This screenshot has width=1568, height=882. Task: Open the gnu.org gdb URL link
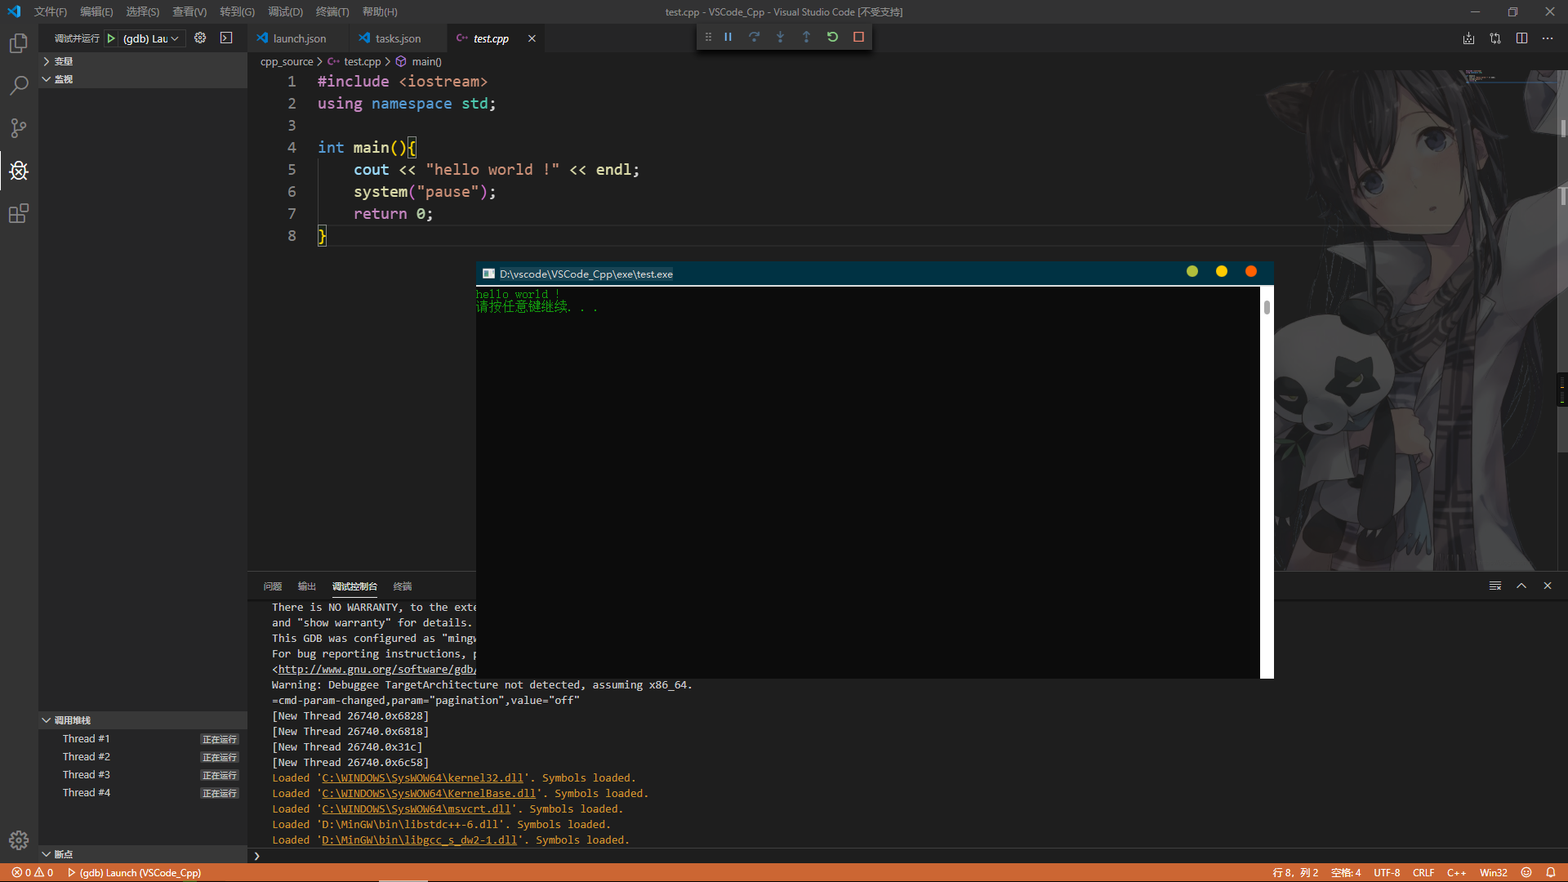[x=376, y=670]
